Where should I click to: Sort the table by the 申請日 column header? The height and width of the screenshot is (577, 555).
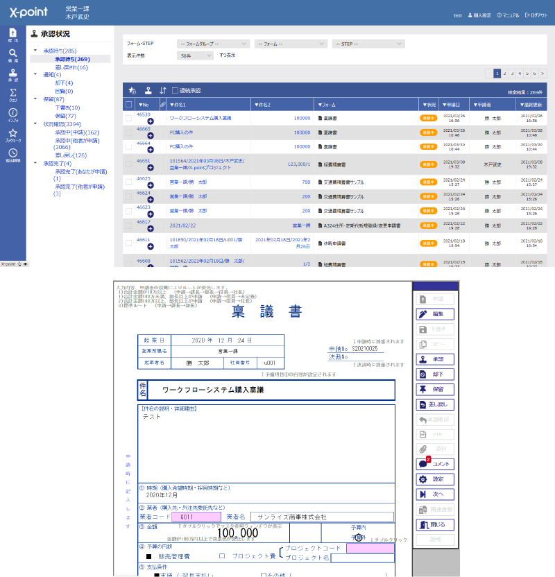(x=451, y=105)
